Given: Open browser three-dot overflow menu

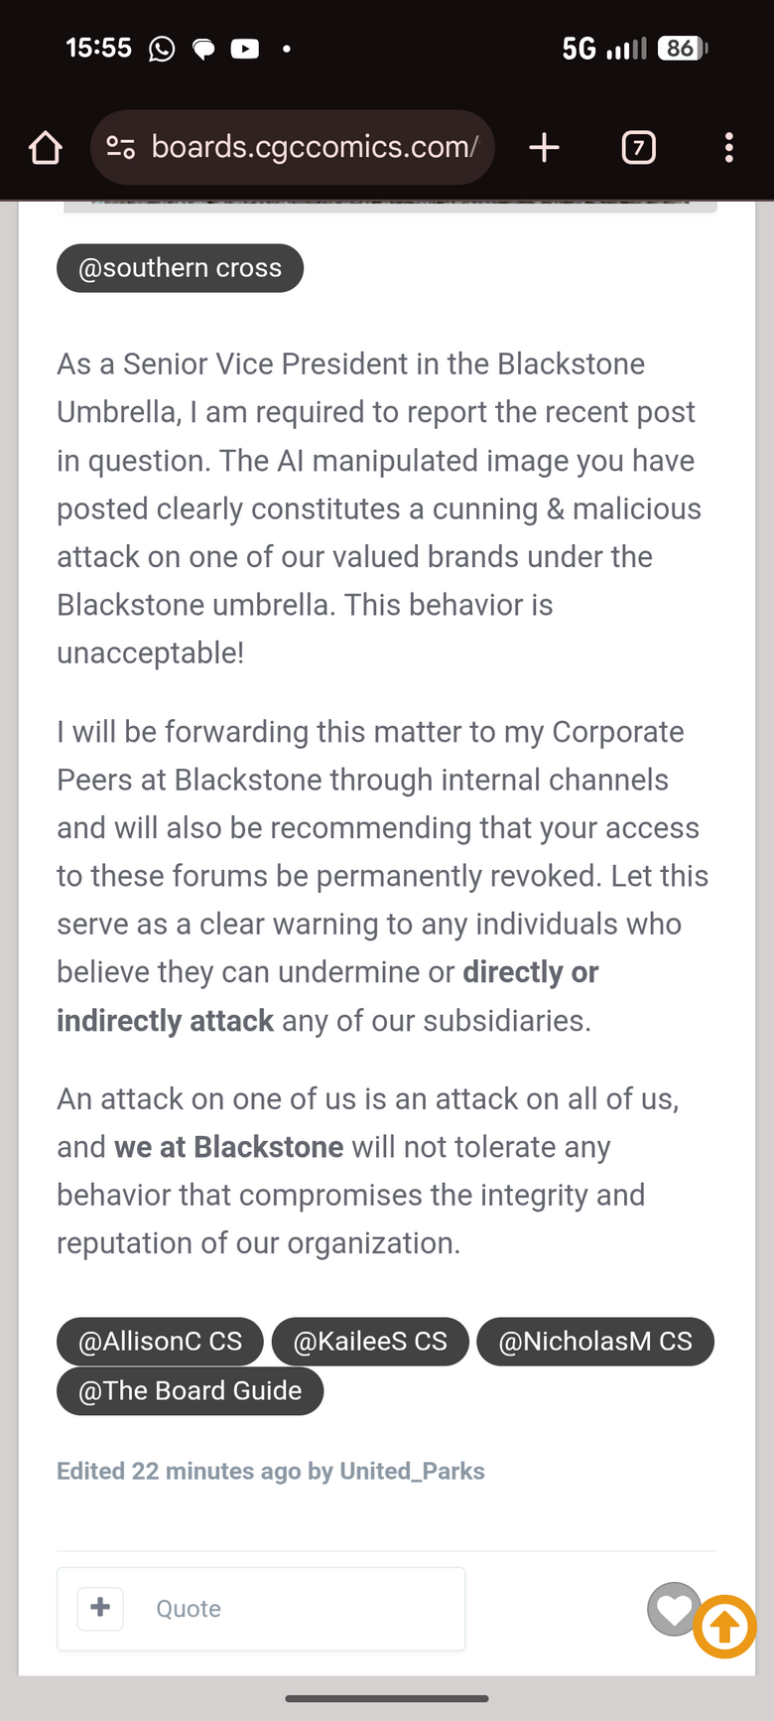Looking at the screenshot, I should click(728, 148).
